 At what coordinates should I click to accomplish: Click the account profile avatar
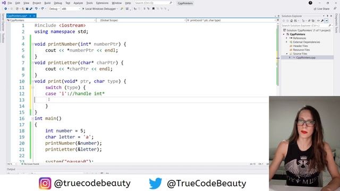click(x=310, y=3)
